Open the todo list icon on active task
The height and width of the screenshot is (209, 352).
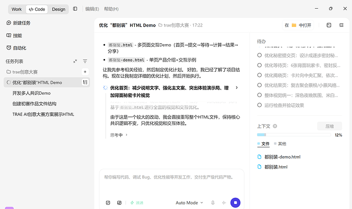85,82
